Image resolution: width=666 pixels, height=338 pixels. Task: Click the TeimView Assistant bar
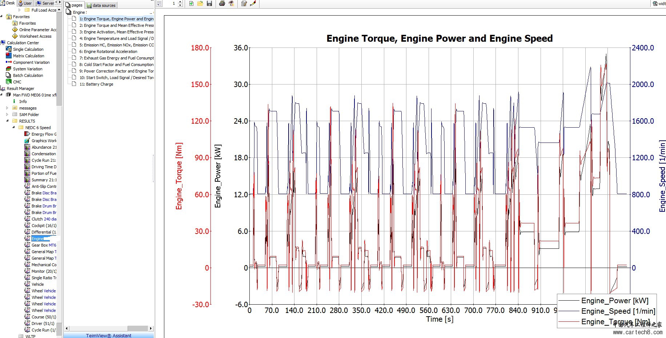(x=109, y=335)
